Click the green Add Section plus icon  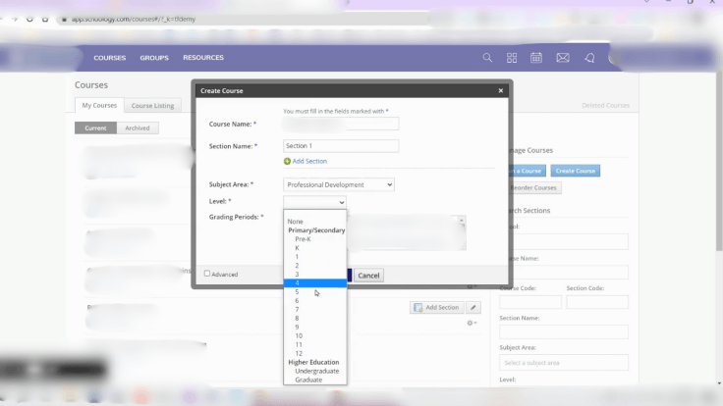pos(287,161)
